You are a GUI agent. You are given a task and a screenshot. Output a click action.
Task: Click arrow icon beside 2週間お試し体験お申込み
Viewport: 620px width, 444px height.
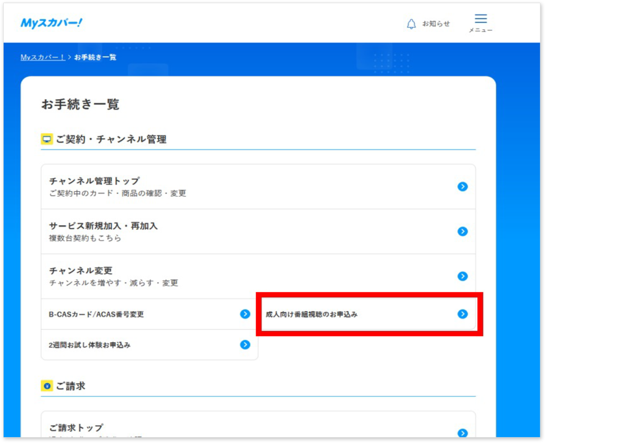[x=245, y=344]
